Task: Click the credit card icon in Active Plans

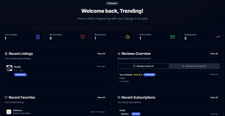Action: click(x=172, y=37)
